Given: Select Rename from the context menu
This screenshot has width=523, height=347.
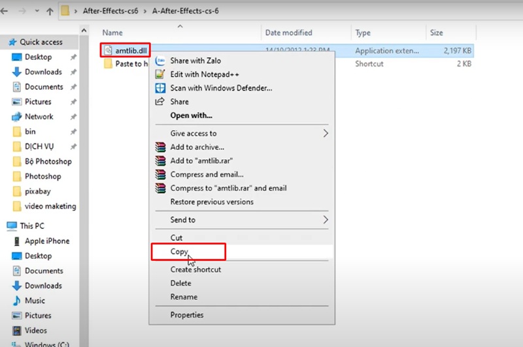Looking at the screenshot, I should click(x=184, y=297).
